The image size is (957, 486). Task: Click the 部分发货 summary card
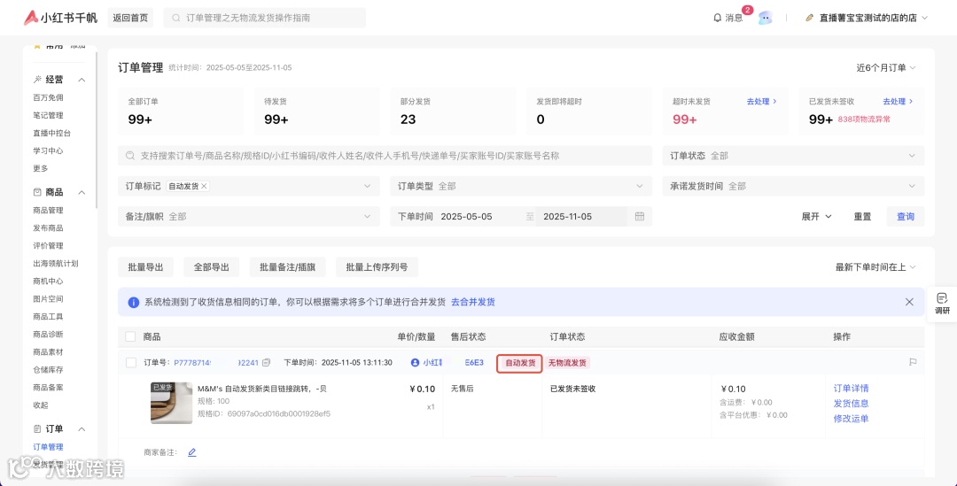click(x=452, y=112)
